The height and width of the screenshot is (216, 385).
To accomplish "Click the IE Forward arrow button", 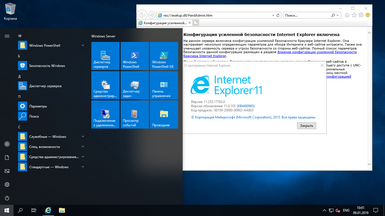I will tap(152, 15).
